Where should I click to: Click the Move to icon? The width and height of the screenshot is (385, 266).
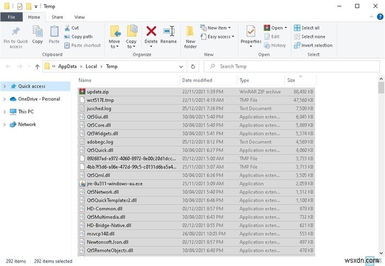tap(115, 31)
